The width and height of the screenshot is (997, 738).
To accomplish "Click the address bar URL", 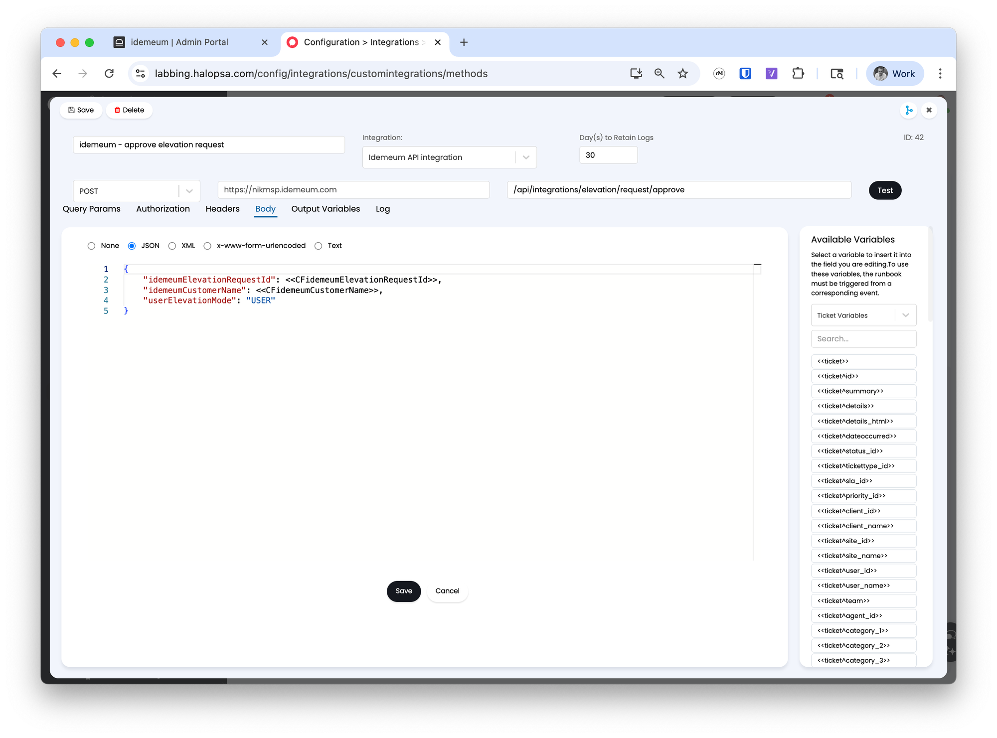I will coord(321,74).
